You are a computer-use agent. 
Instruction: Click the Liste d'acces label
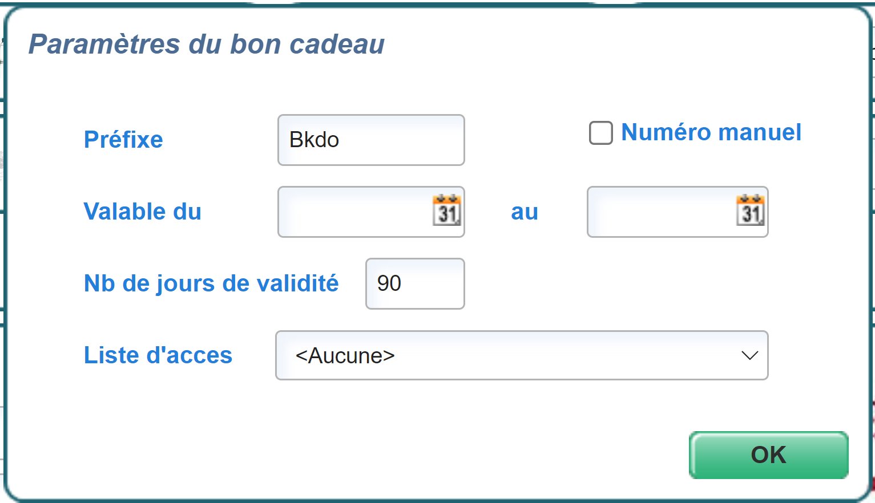[x=158, y=355]
